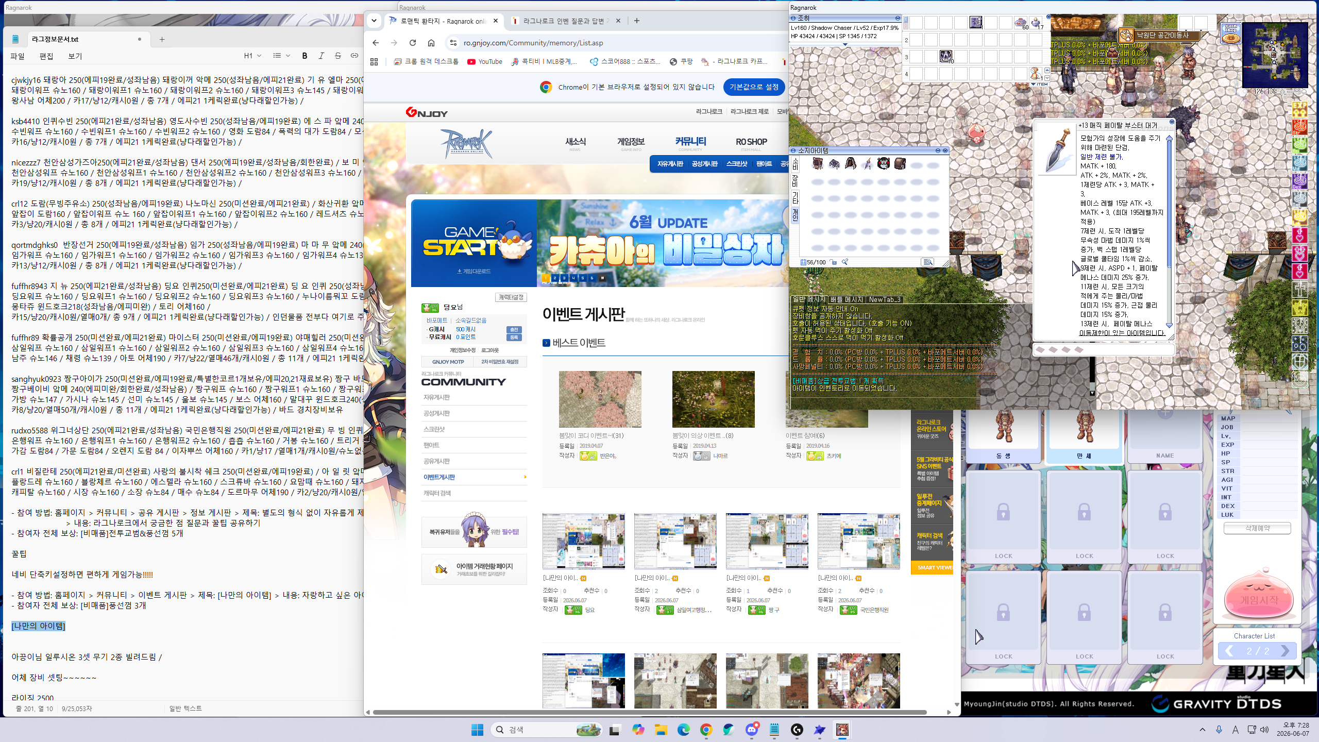
Task: Click 기본값으로 설정 button in Chrome
Action: 754,87
